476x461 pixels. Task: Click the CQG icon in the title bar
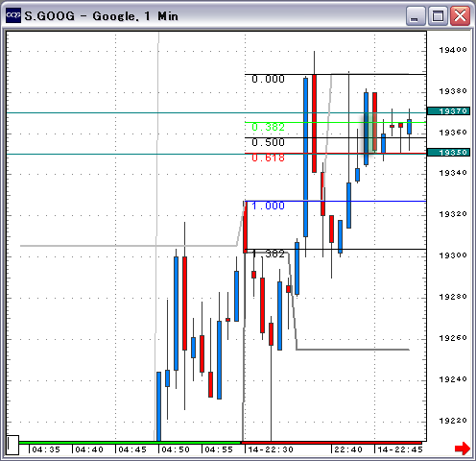tap(13, 15)
